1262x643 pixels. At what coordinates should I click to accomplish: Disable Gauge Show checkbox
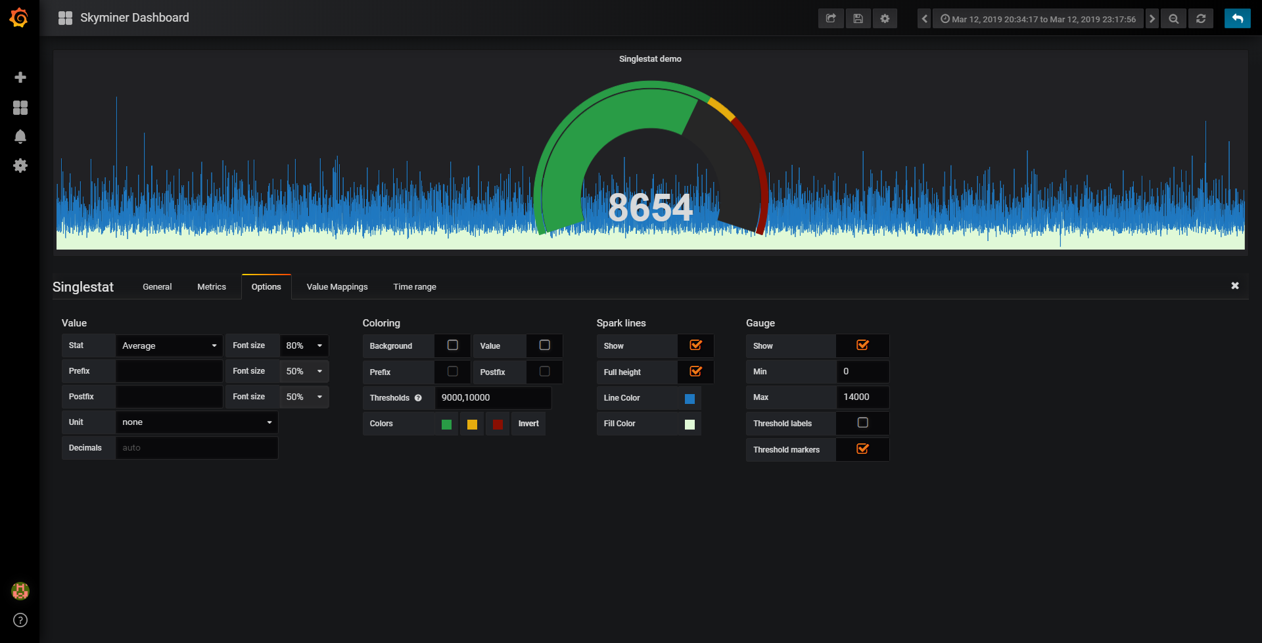tap(863, 345)
